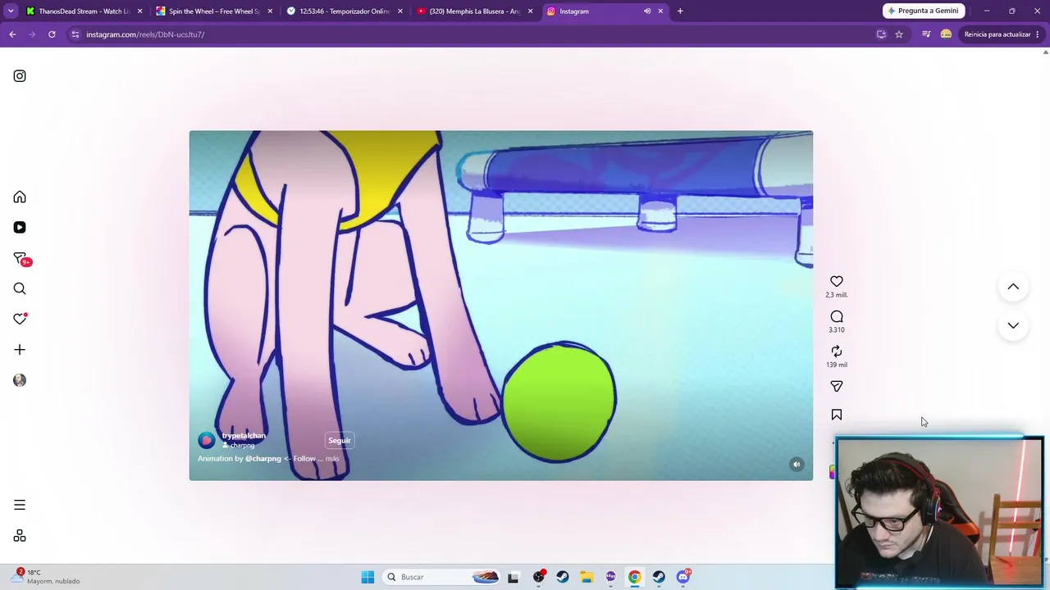Open the Windows Start menu
Image resolution: width=1050 pixels, height=590 pixels.
[x=367, y=577]
